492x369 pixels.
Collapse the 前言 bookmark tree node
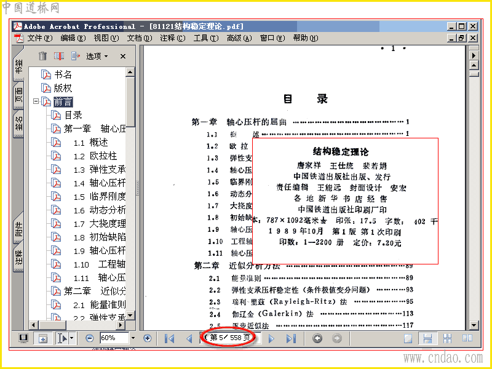coord(36,101)
